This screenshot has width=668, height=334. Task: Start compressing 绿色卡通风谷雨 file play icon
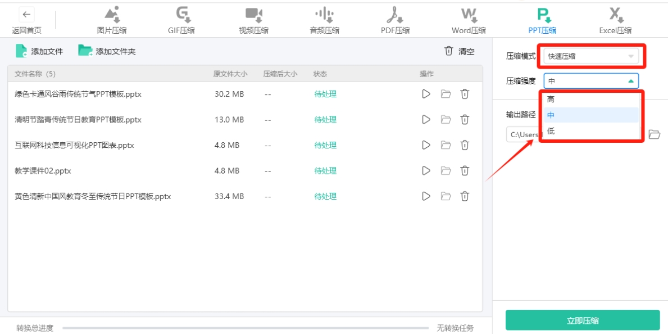pyautogui.click(x=426, y=94)
